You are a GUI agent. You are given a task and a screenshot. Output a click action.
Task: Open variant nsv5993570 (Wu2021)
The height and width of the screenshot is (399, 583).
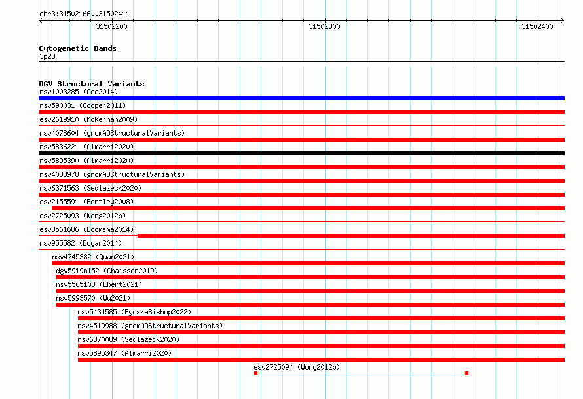(x=93, y=298)
